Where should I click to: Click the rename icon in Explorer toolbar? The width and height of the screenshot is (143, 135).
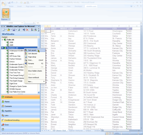(24, 30)
